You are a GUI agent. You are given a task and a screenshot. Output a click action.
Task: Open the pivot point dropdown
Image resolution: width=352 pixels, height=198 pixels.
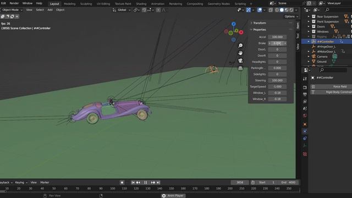pyautogui.click(x=136, y=10)
